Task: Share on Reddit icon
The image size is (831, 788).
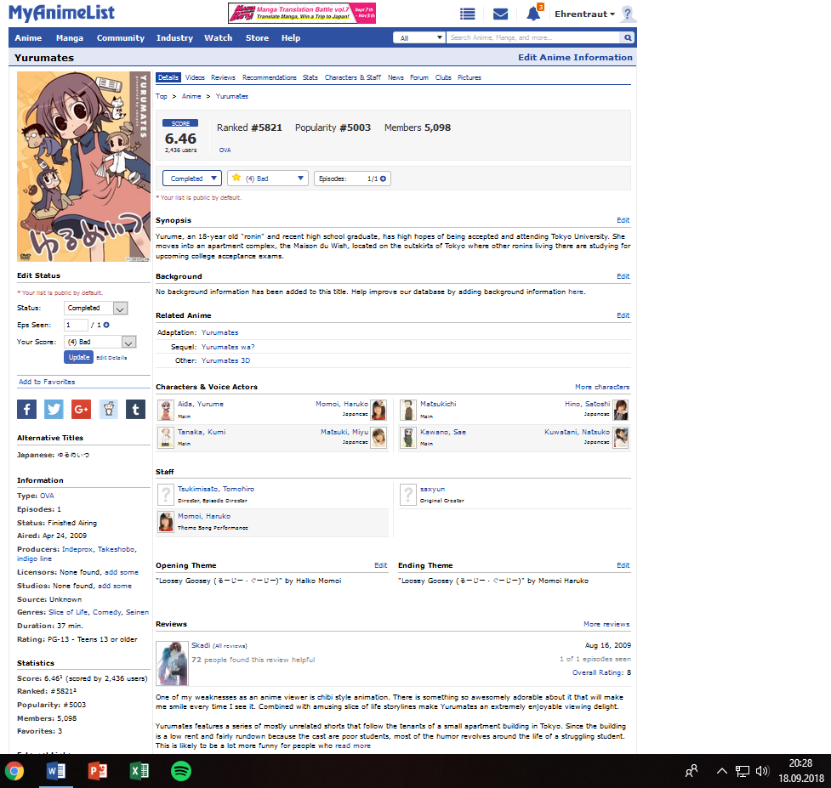Action: [108, 409]
